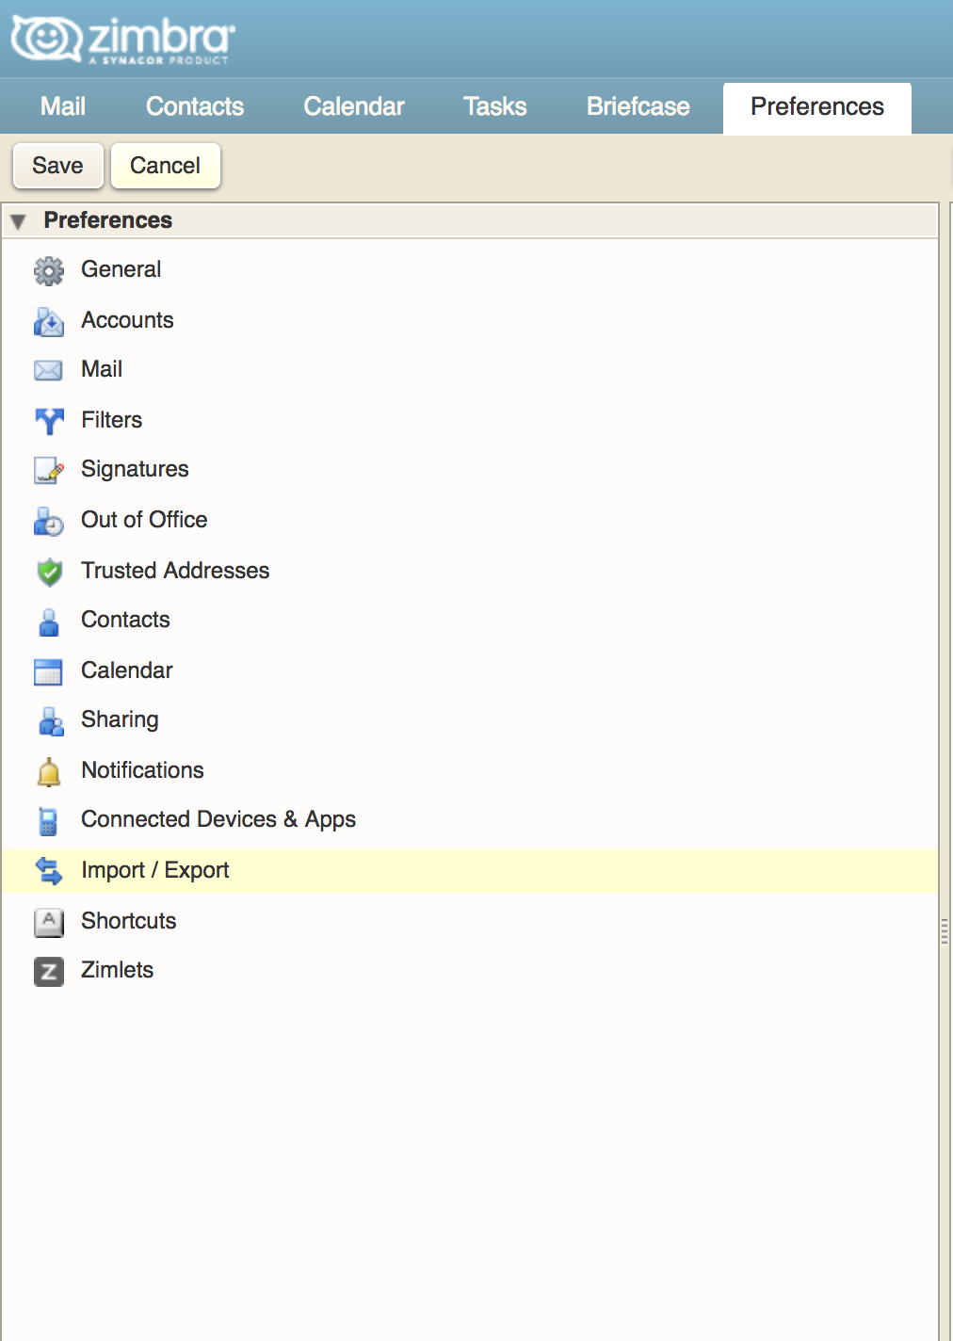953x1341 pixels.
Task: Select the Filters funnel icon
Action: [48, 421]
